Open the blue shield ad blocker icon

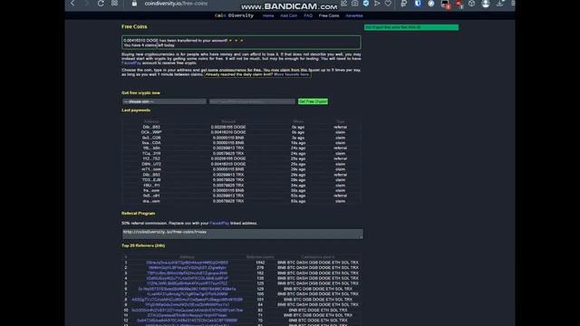366,4
